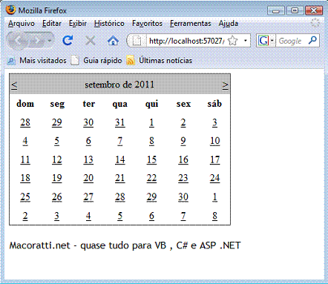
Task: Open the Ferramentas menu
Action: (191, 24)
